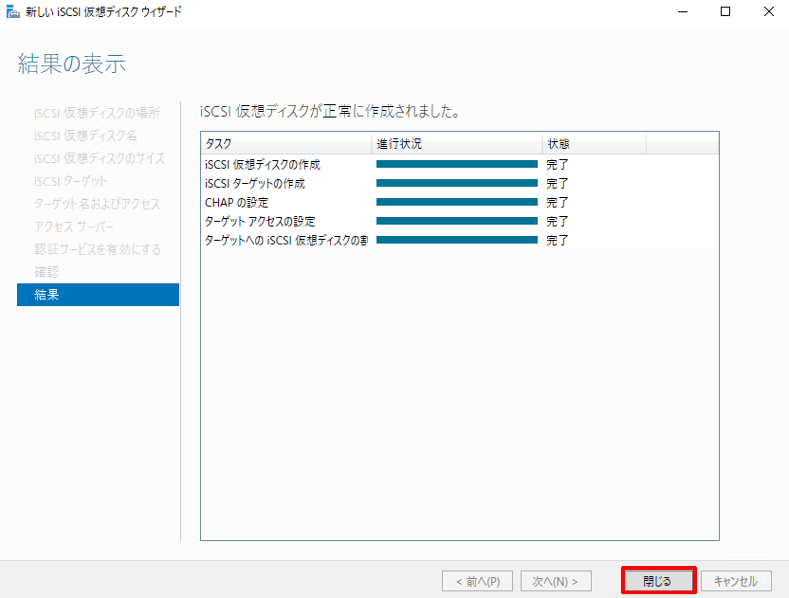This screenshot has width=789, height=598.
Task: Select the ターゲット アクセスの設定 task row
Action: 459,221
